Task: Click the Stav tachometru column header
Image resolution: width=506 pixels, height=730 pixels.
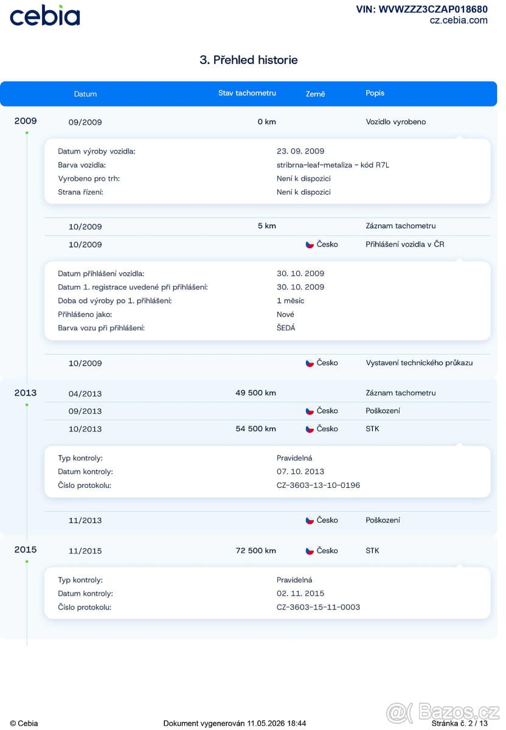Action: click(x=247, y=93)
